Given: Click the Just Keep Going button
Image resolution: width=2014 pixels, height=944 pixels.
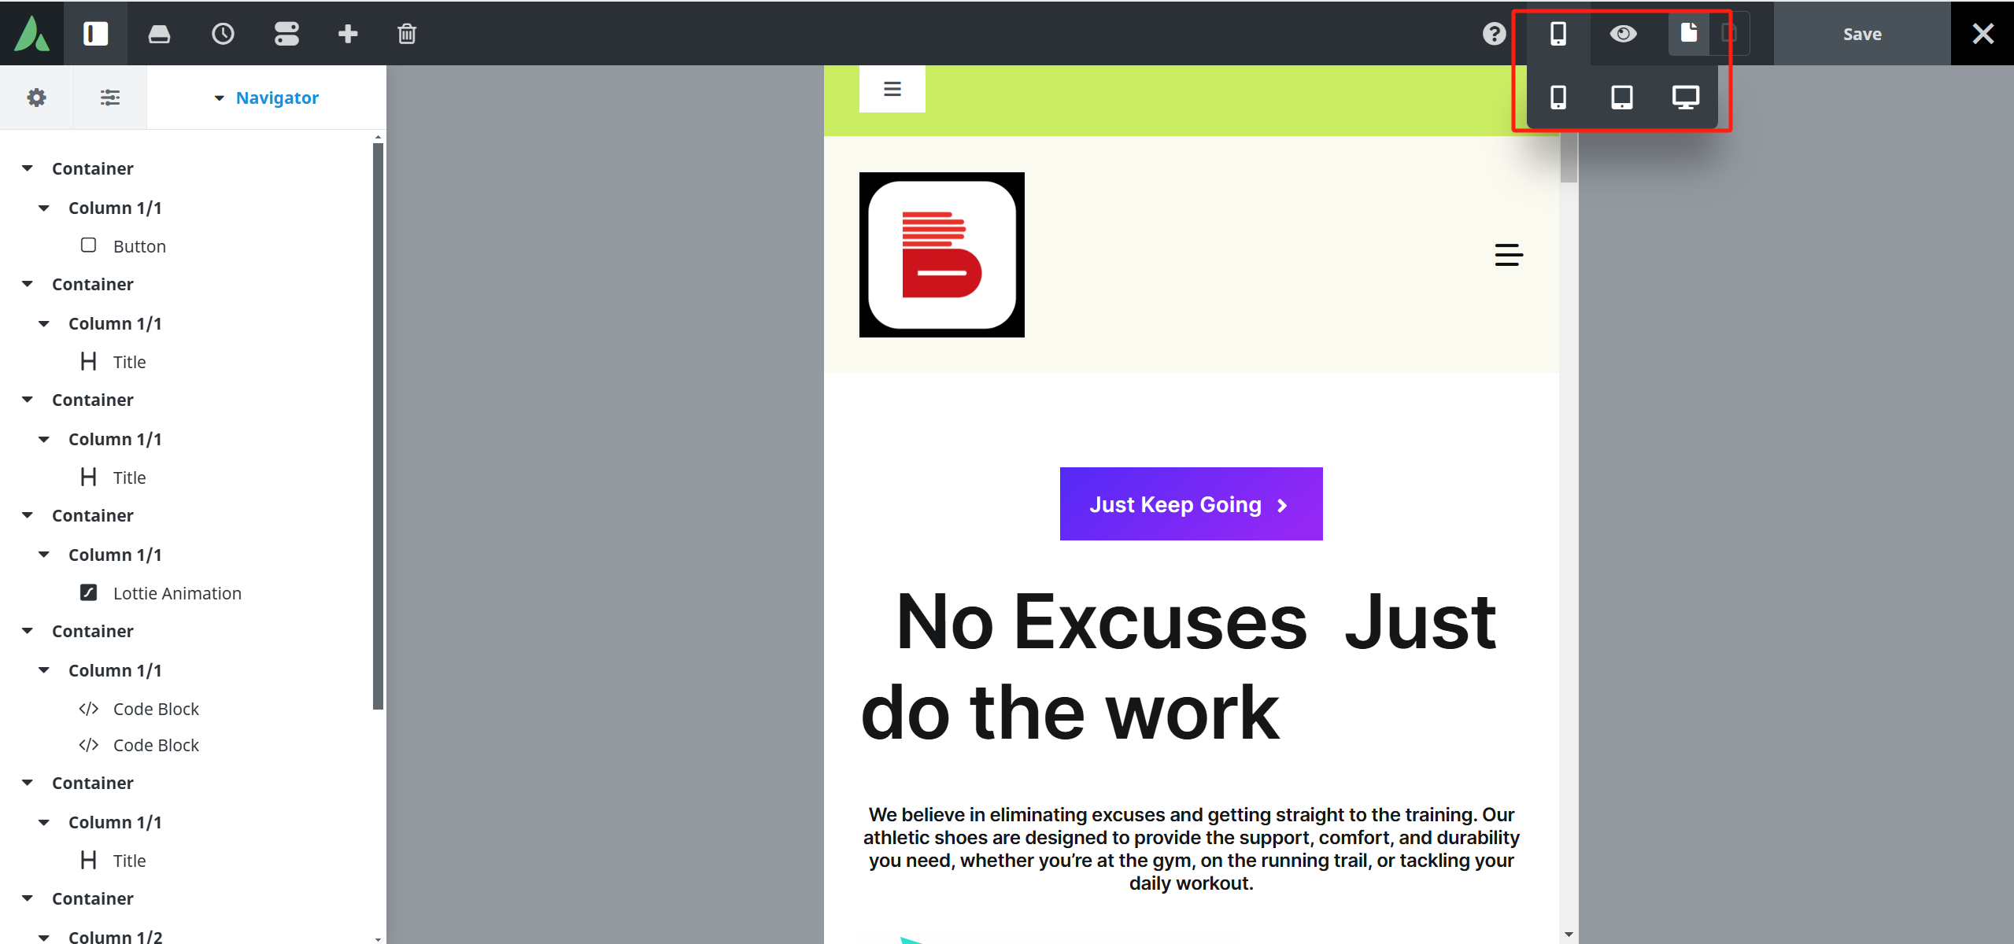Looking at the screenshot, I should click(x=1190, y=504).
